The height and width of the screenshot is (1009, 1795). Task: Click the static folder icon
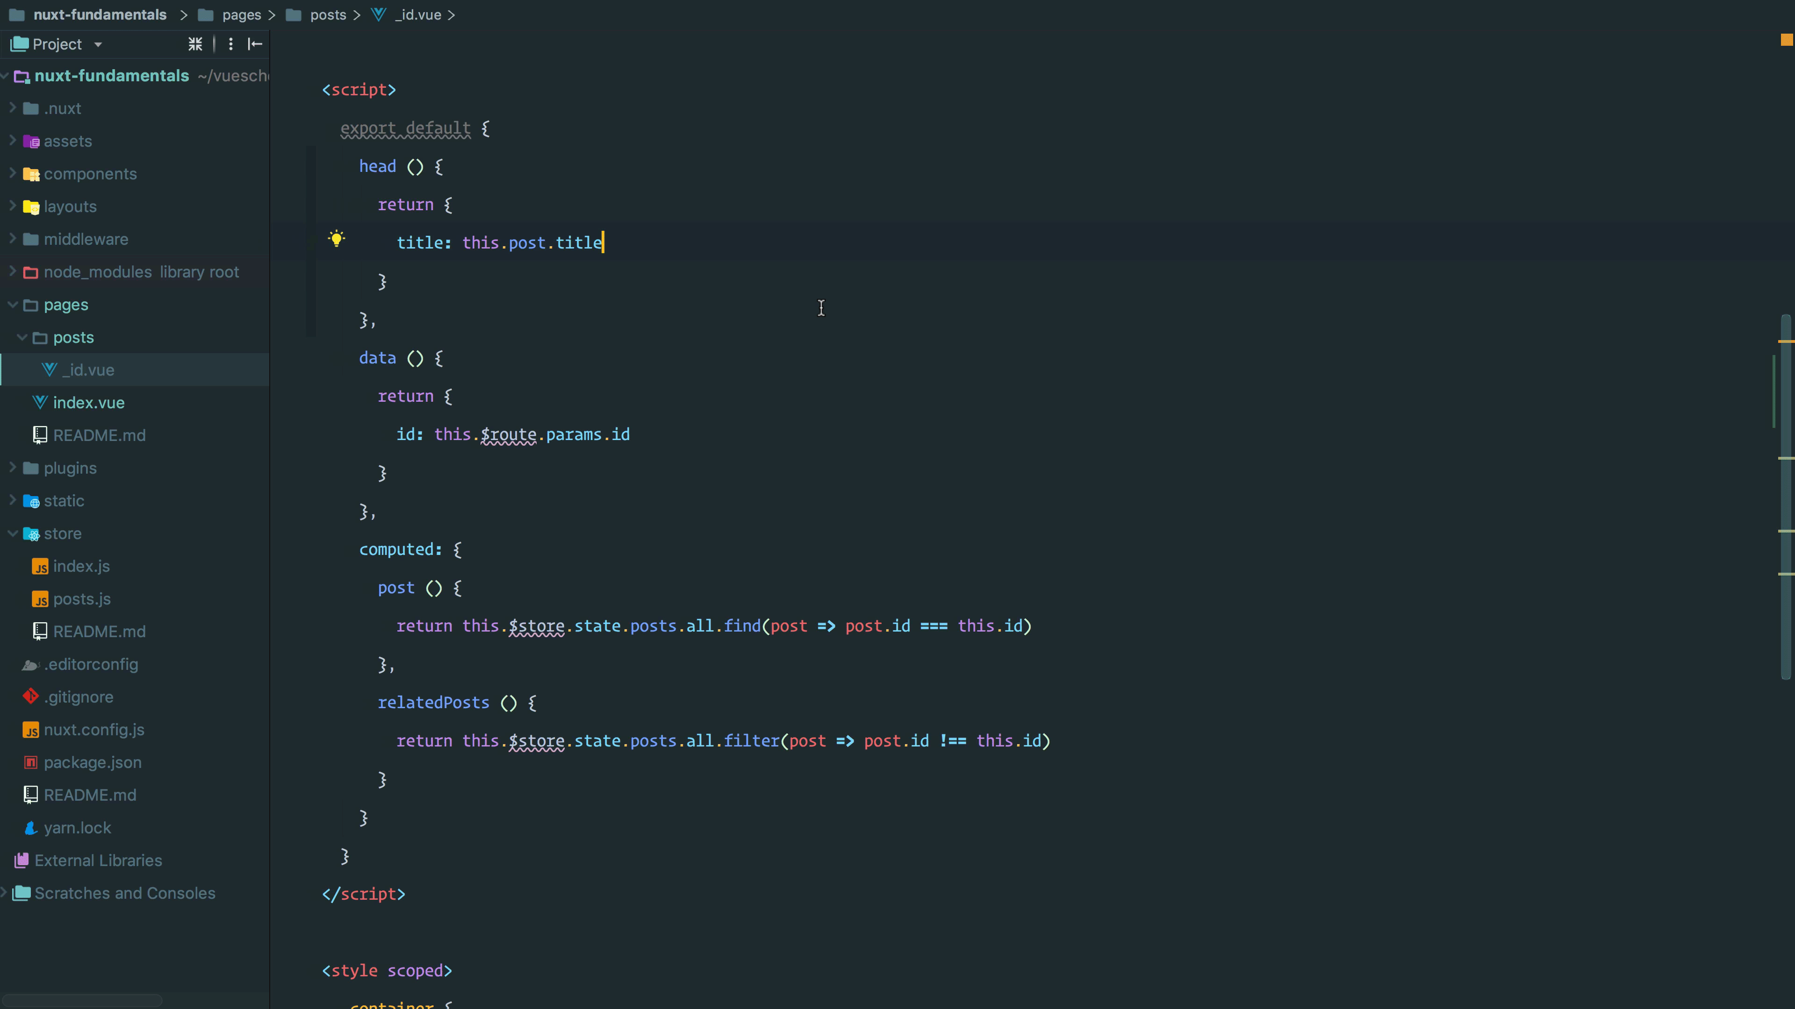31,501
